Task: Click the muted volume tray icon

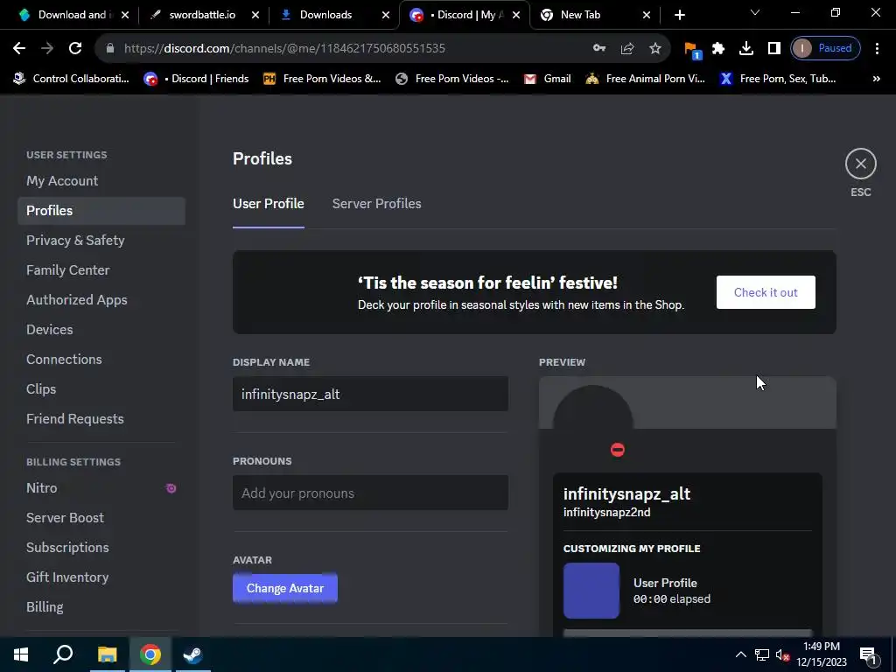Action: (783, 654)
